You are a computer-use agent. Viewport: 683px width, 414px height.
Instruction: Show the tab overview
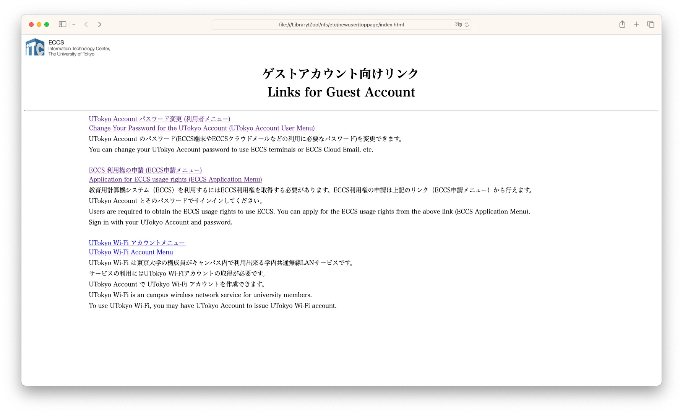coord(651,24)
